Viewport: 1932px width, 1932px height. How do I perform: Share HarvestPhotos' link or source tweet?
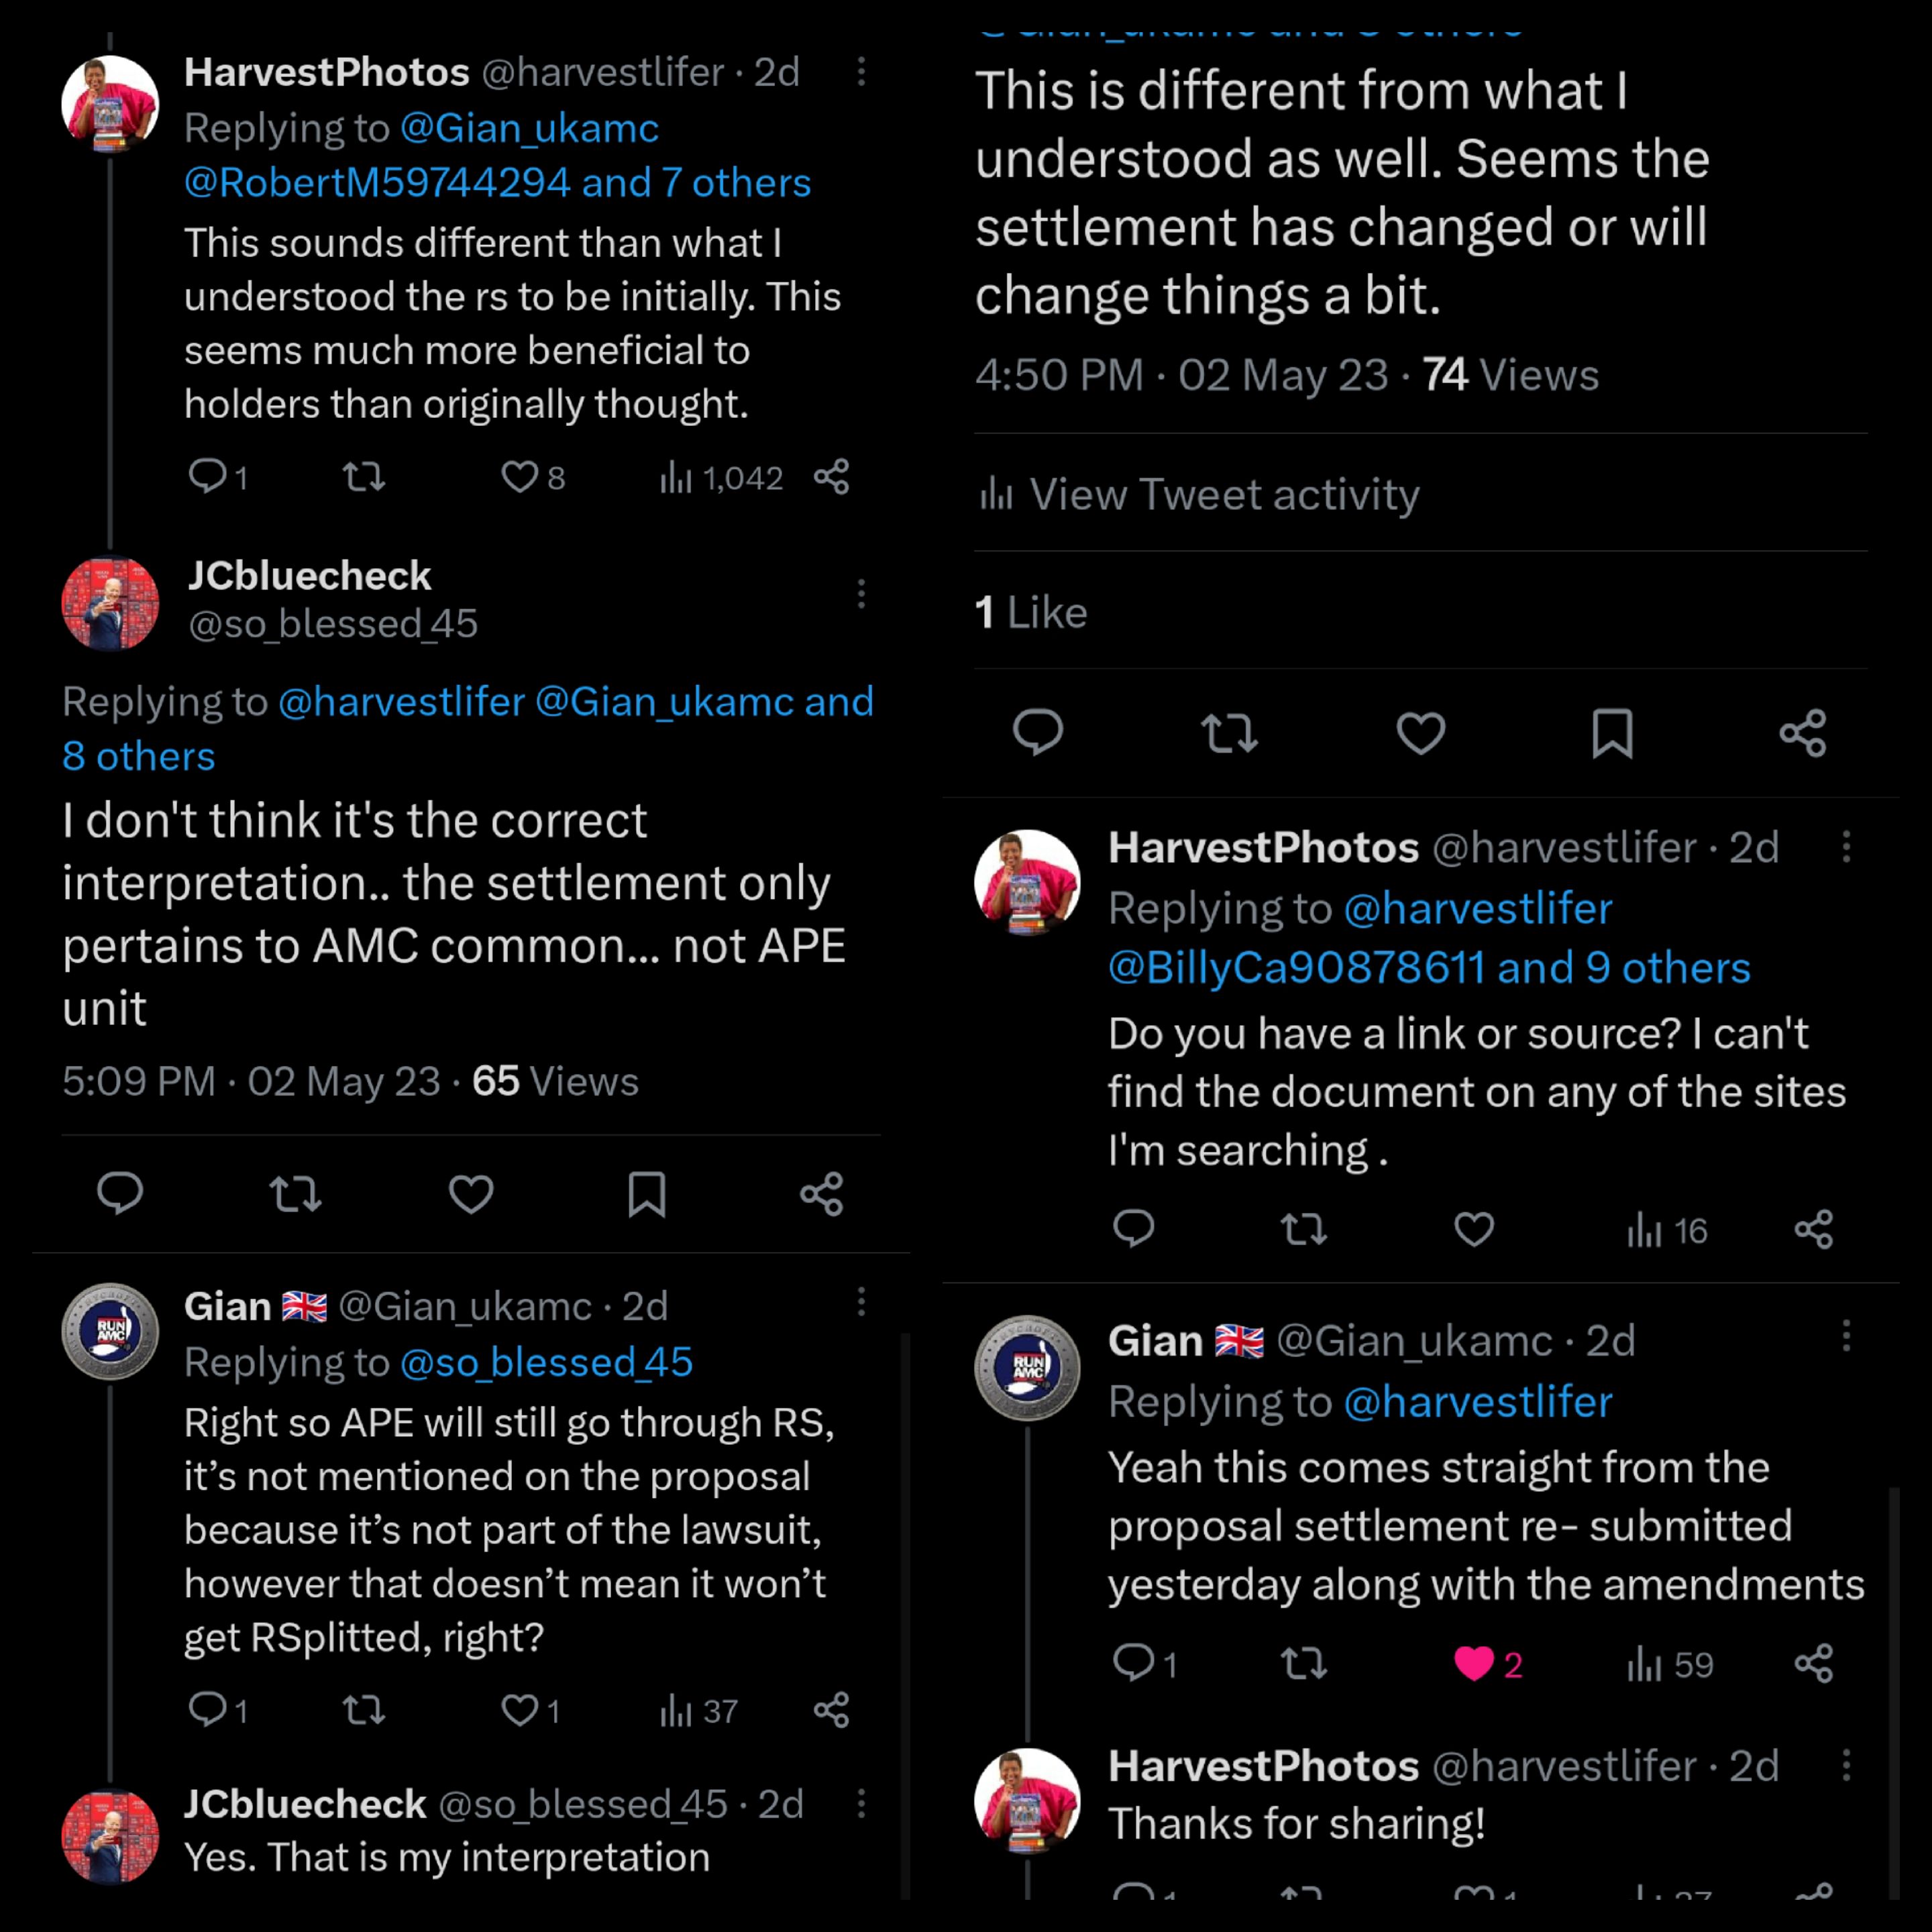[1813, 1229]
